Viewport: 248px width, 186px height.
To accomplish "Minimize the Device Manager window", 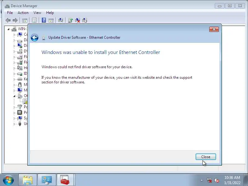I will (x=219, y=6).
